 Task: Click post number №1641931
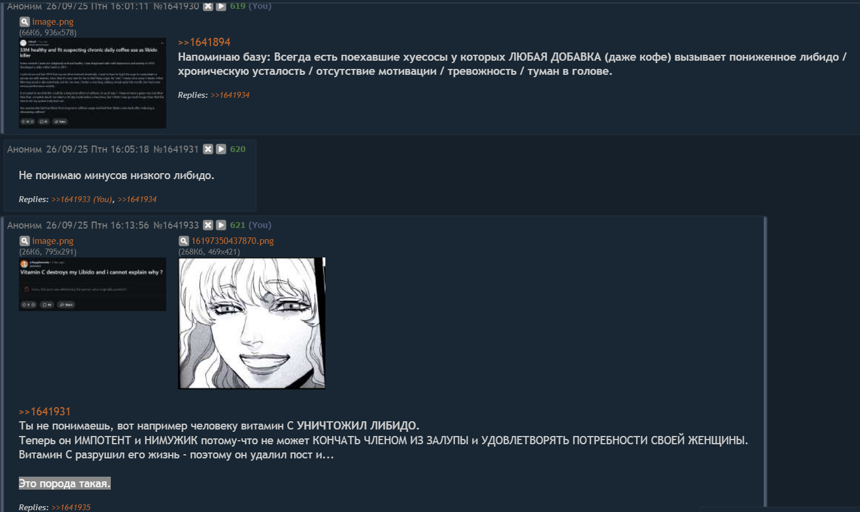pyautogui.click(x=176, y=149)
